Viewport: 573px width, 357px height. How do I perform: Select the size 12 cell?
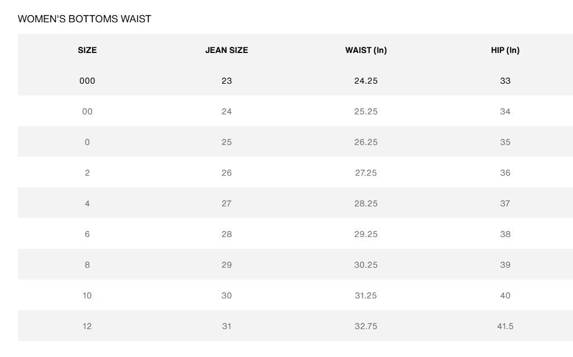87,326
